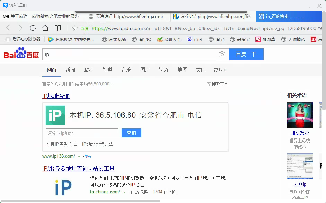
Task: Open the 外网ip related term link
Action: point(300,184)
